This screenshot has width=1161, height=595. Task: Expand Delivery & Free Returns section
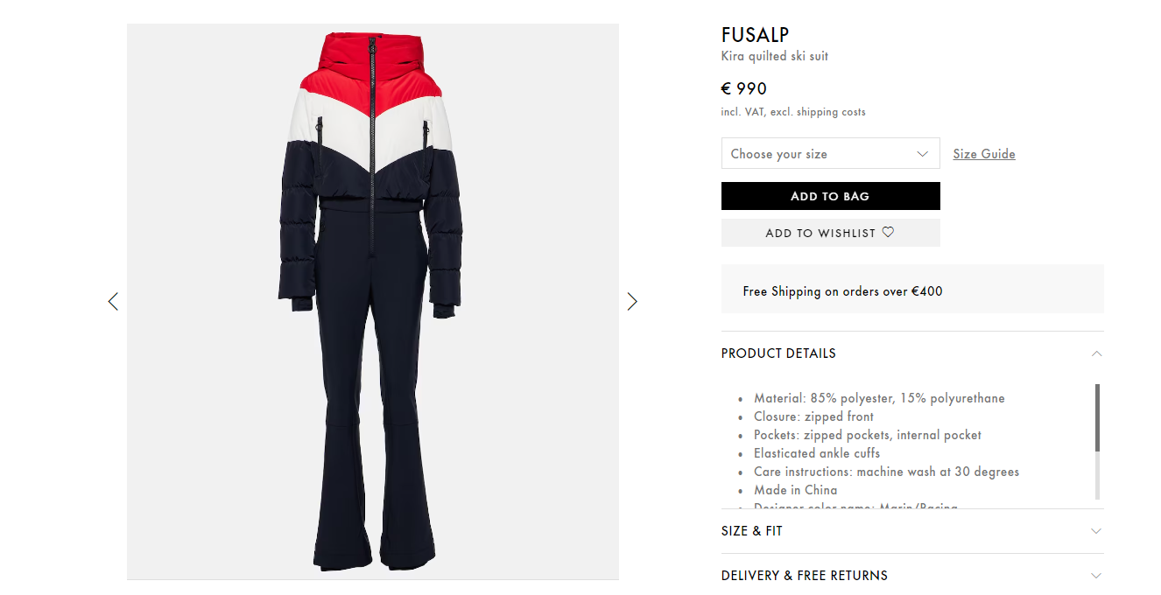tap(912, 575)
